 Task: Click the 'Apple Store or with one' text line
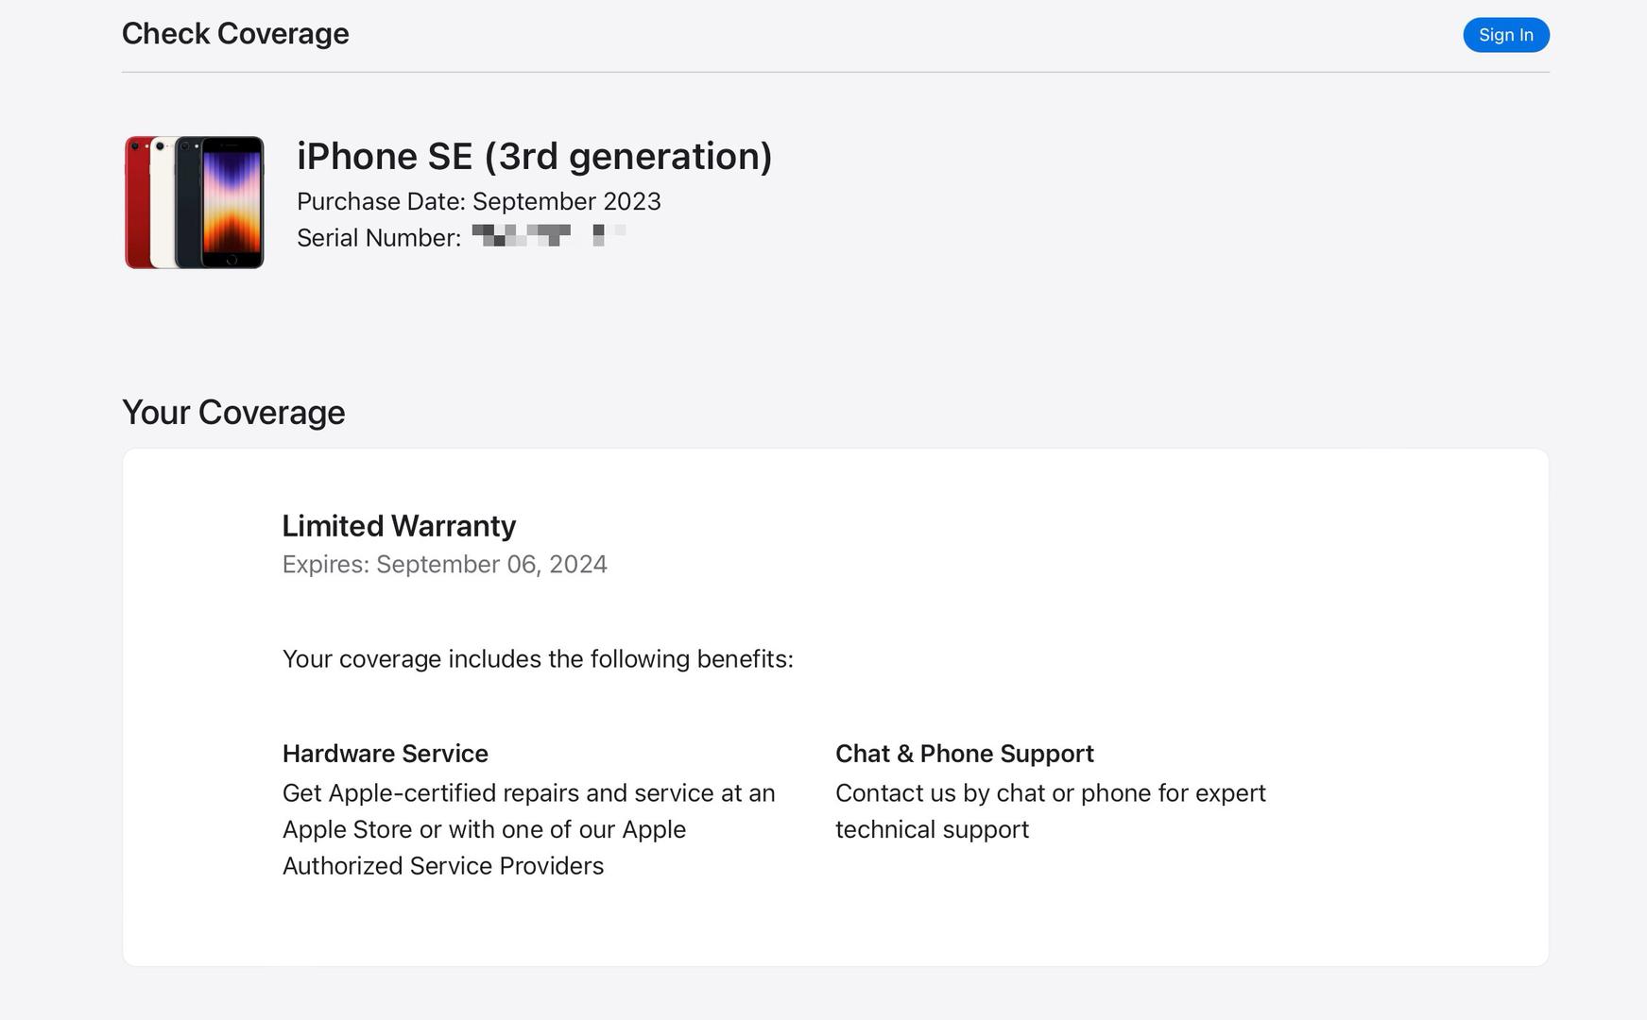point(484,830)
